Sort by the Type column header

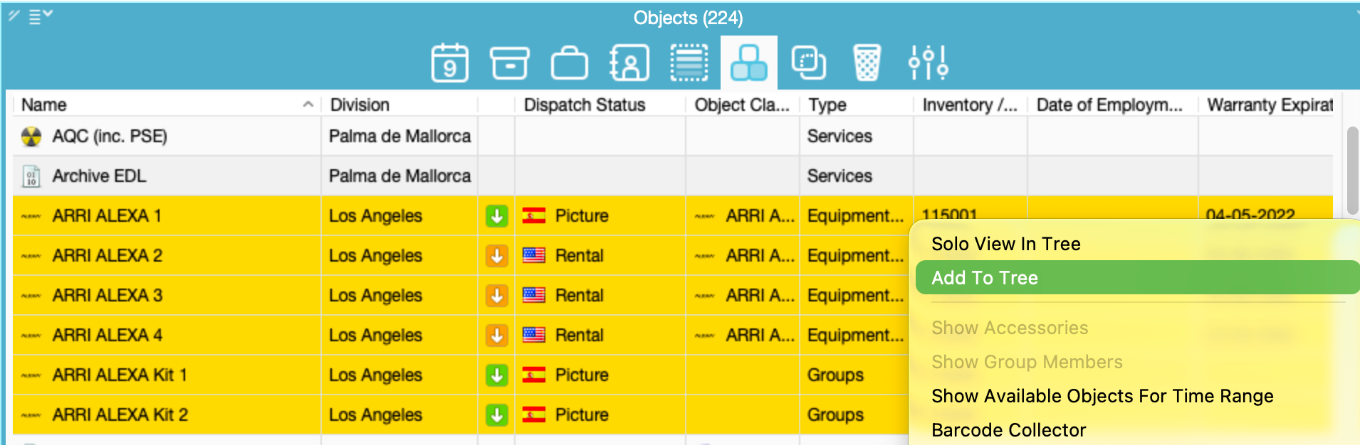(x=827, y=104)
